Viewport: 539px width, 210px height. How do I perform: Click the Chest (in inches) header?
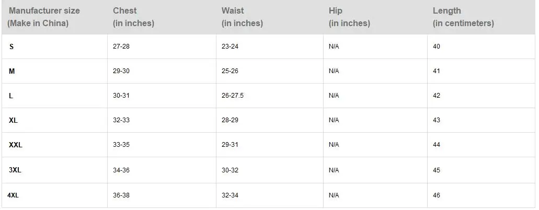(x=133, y=17)
